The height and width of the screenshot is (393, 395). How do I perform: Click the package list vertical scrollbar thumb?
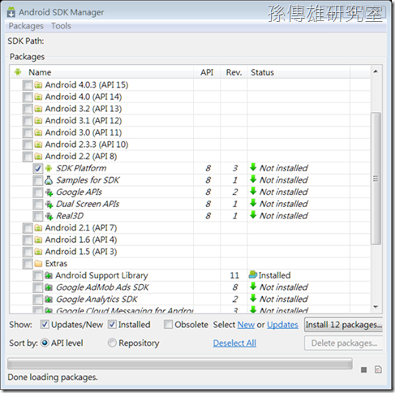tap(376, 179)
